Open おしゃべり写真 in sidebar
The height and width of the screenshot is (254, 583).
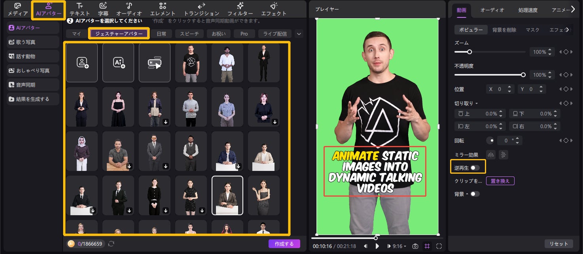[33, 70]
